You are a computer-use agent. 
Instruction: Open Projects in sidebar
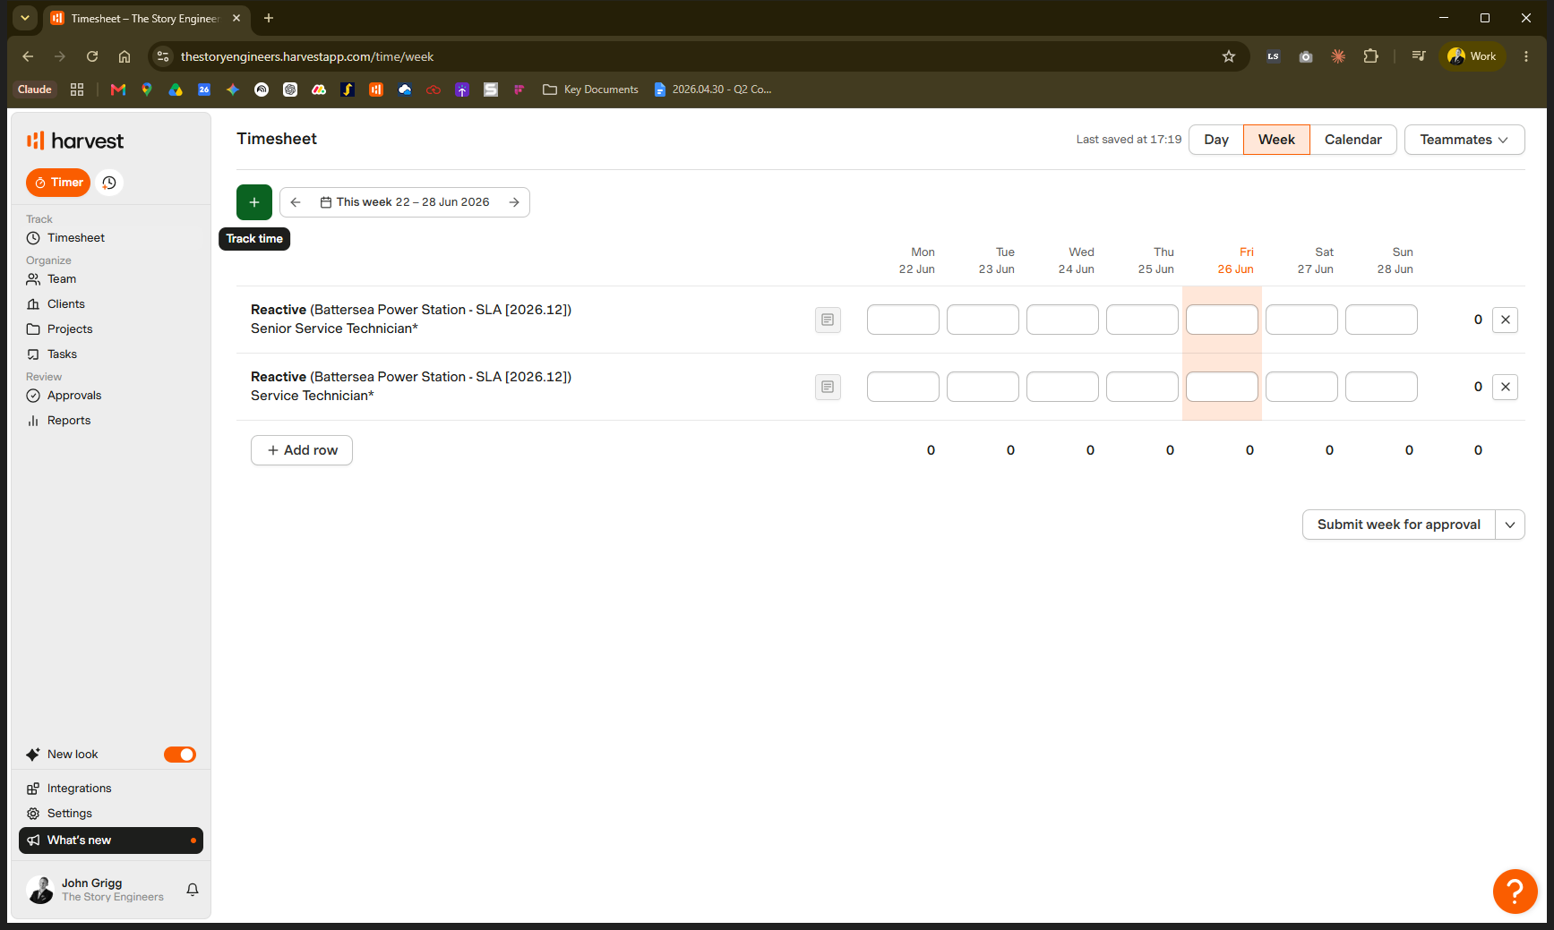(70, 329)
